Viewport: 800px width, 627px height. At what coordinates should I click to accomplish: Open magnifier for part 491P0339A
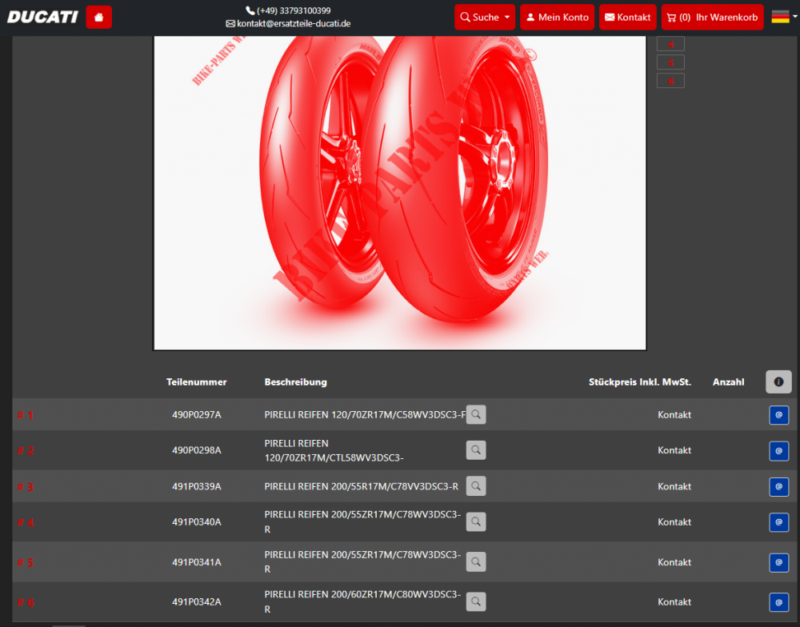click(476, 486)
